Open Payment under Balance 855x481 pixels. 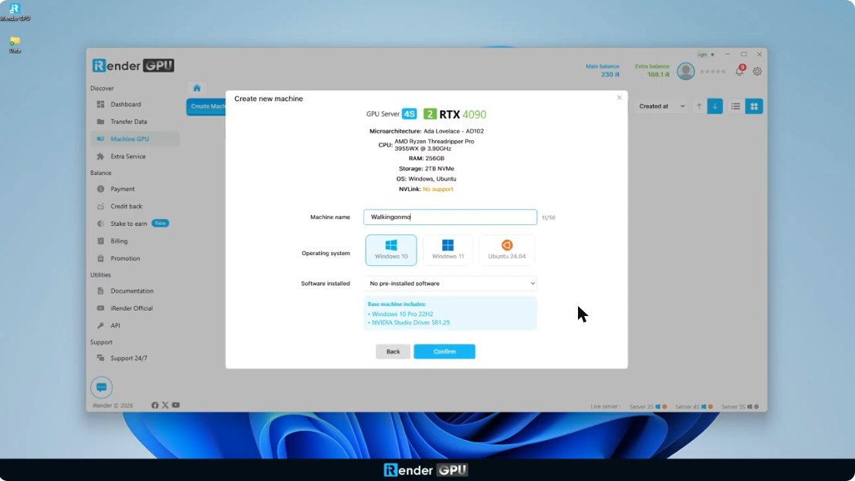[x=135, y=189]
